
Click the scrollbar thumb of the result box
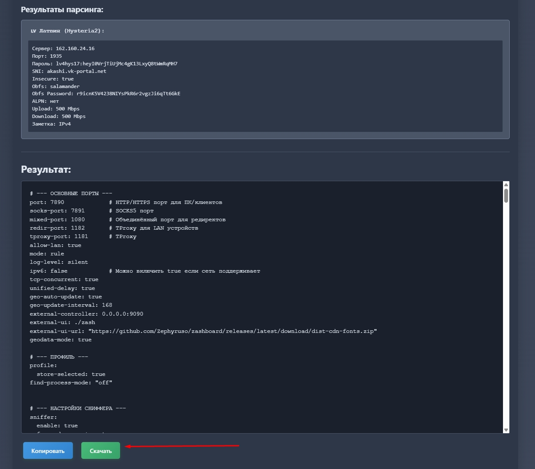pos(506,196)
